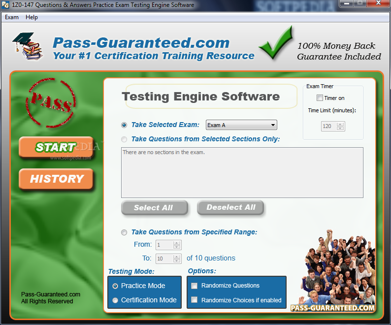Screen dimensions: 391x325
Task: Click the red PASS stamp image
Action: pyautogui.click(x=51, y=103)
